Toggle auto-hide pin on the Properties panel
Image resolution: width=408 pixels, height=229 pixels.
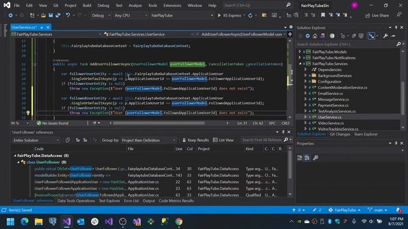pos(396,143)
